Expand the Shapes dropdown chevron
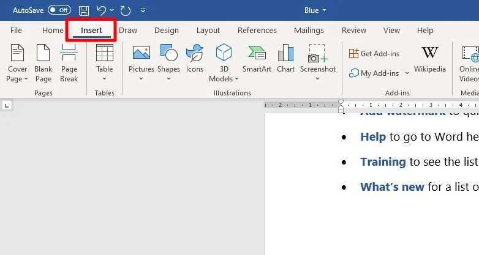Viewport: 479px width, 255px height. [168, 79]
